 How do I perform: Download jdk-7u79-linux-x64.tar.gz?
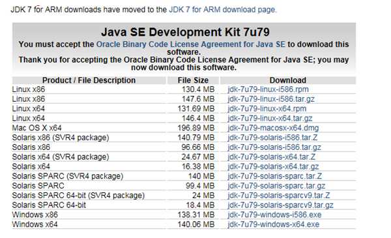click(270, 118)
